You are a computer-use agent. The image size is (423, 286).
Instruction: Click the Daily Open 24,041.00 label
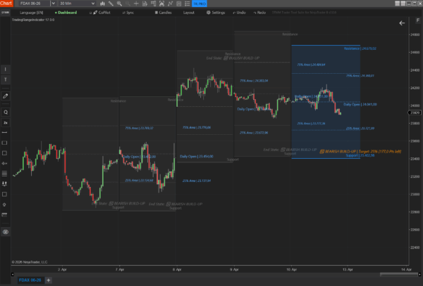click(360, 104)
